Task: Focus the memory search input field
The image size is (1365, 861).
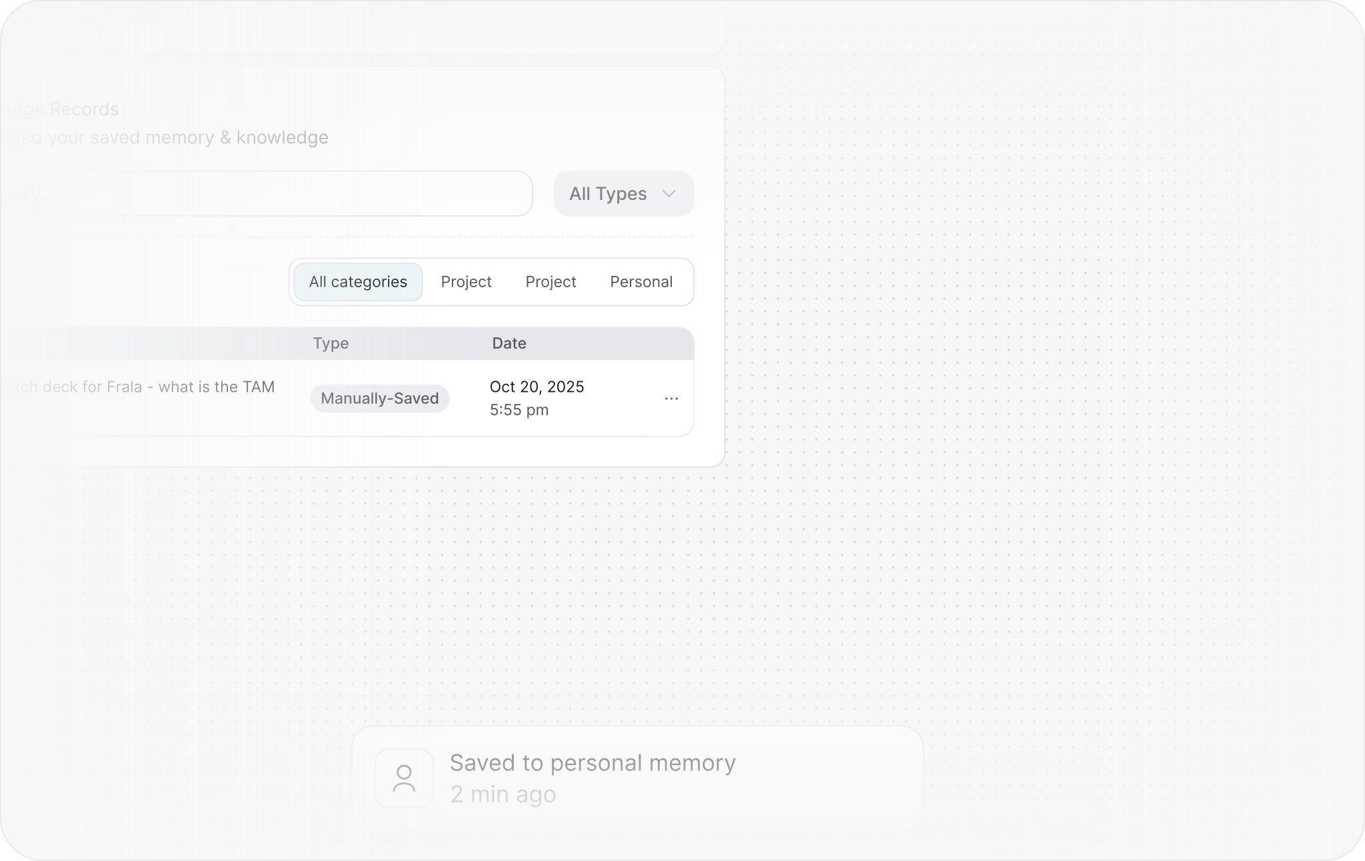Action: (267, 194)
